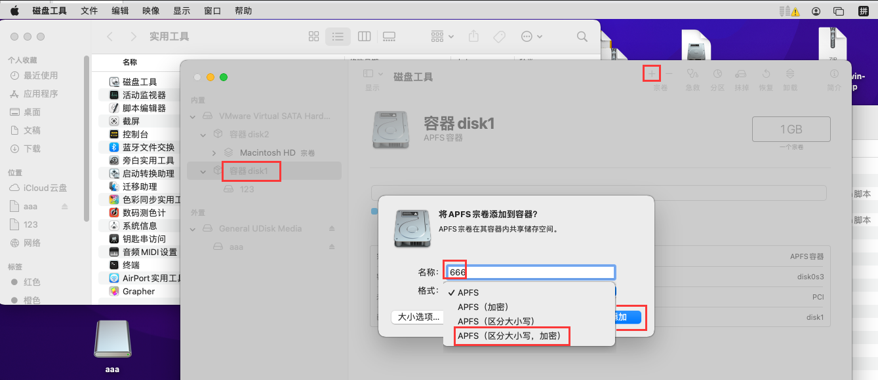Click the add volume plus icon
This screenshot has width=878, height=380.
click(x=651, y=73)
